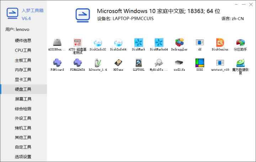Open the 显卡工具 section
The width and height of the screenshot is (256, 162).
tap(23, 80)
